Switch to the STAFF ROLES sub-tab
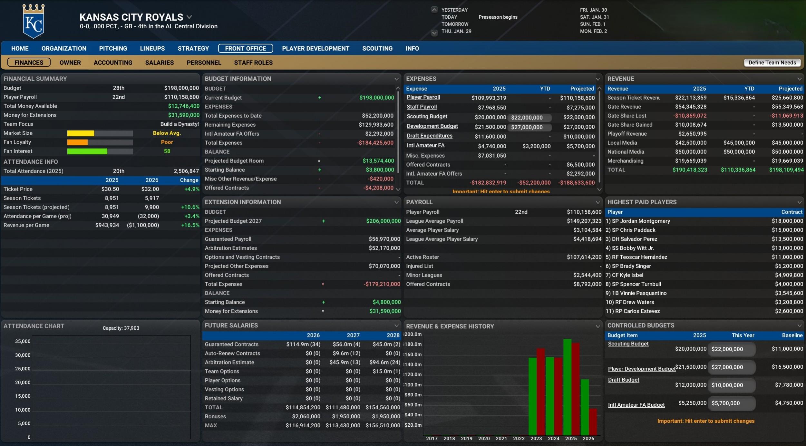The image size is (806, 446). pyautogui.click(x=253, y=63)
